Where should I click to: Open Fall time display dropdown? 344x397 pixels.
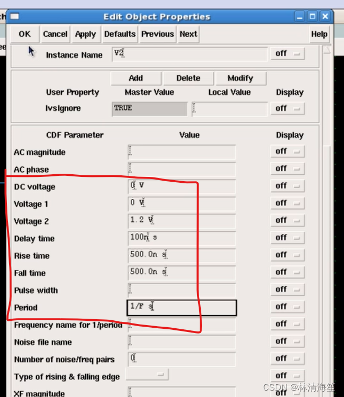pyautogui.click(x=288, y=272)
